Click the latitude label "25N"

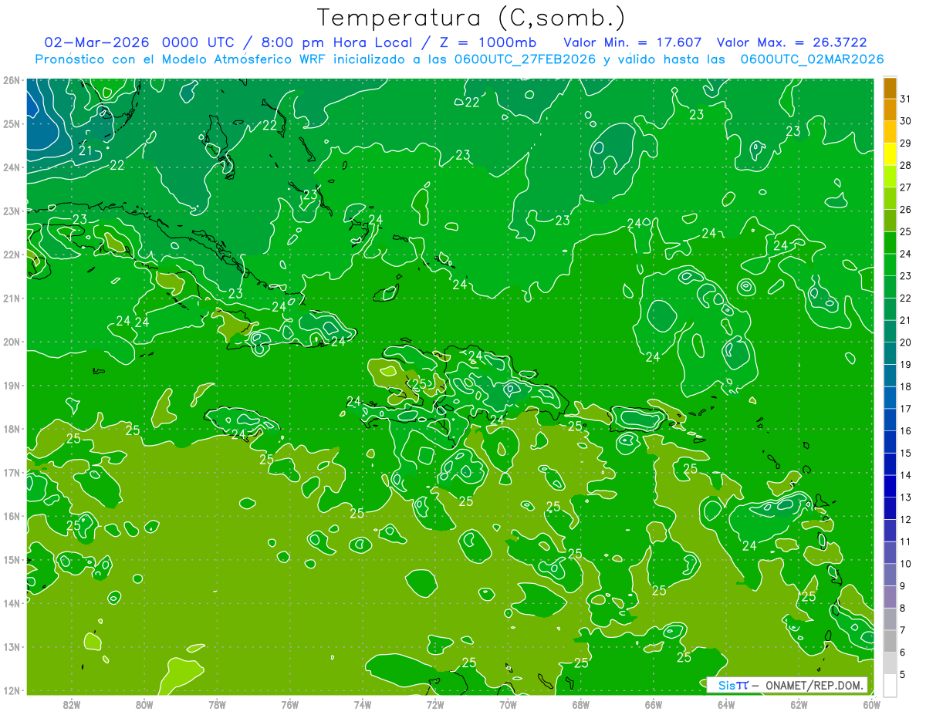11,123
